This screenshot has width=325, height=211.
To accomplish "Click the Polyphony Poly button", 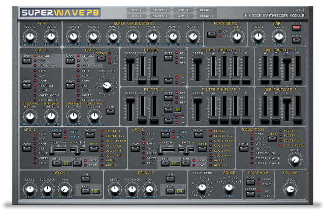I will (250, 182).
